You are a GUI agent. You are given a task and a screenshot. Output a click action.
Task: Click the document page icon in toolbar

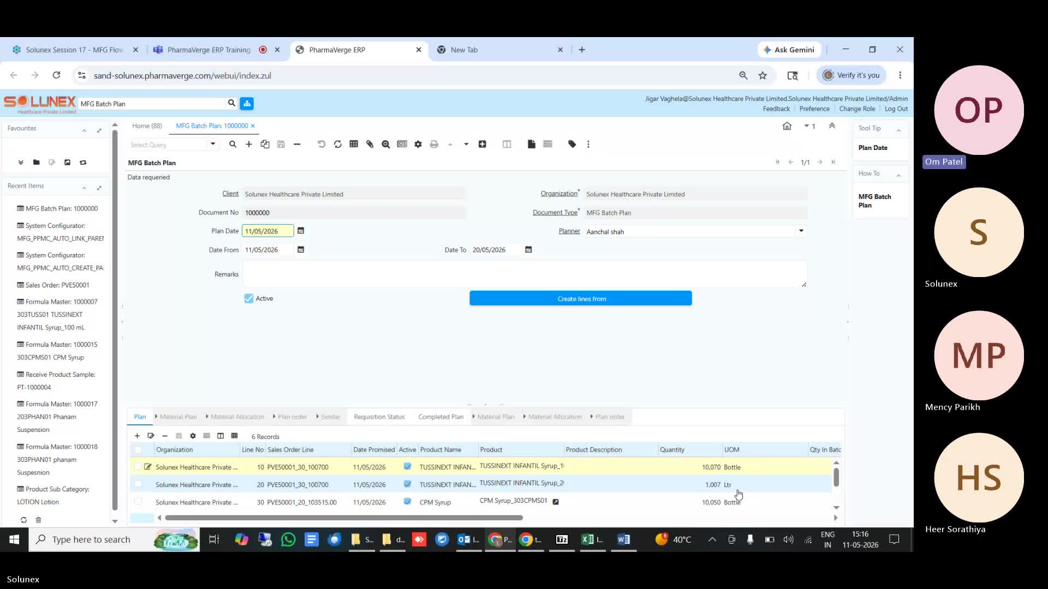(x=532, y=145)
